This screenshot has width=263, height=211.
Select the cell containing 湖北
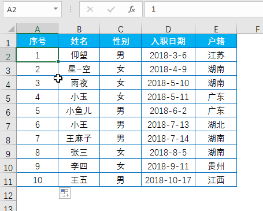tap(216, 124)
